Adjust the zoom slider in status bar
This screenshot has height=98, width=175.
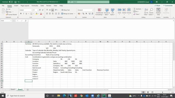coord(162,92)
